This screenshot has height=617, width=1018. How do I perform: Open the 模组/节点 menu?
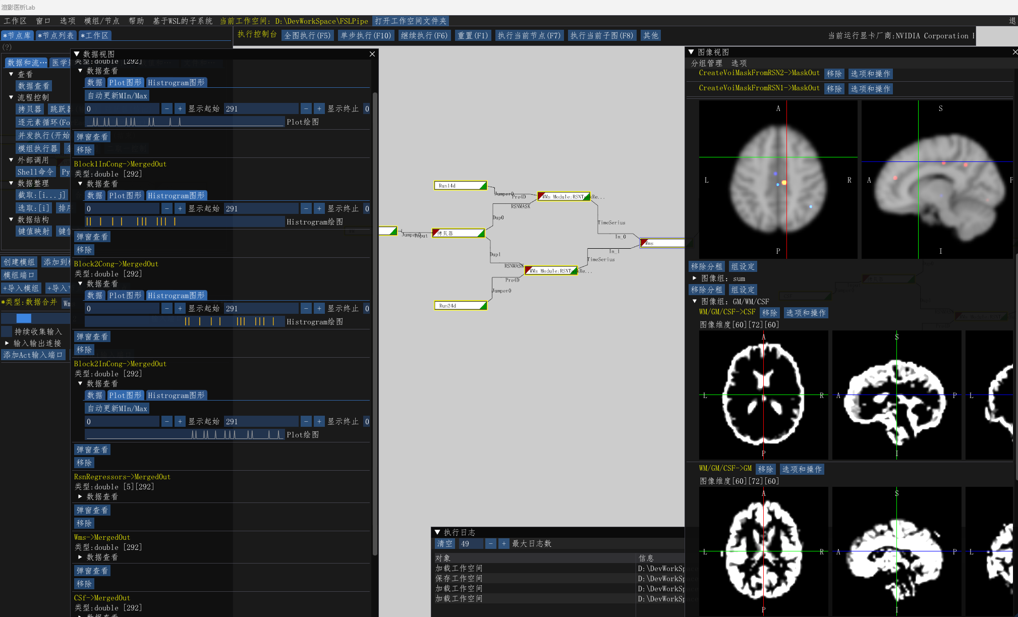102,21
